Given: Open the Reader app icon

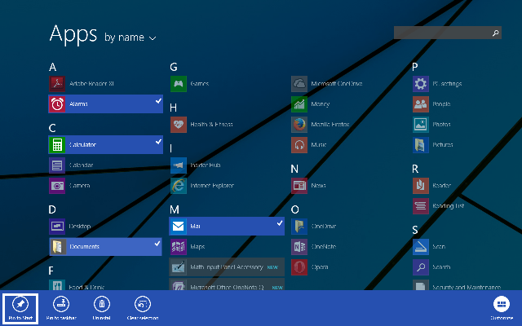Looking at the screenshot, I should tap(421, 185).
